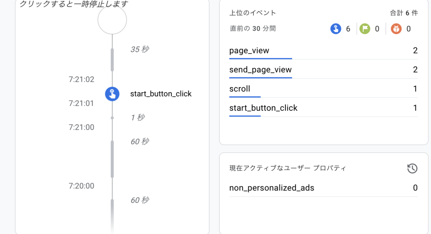Click the blue start_button_click event icon in timeline
Image resolution: width=431 pixels, height=234 pixels.
pos(112,93)
